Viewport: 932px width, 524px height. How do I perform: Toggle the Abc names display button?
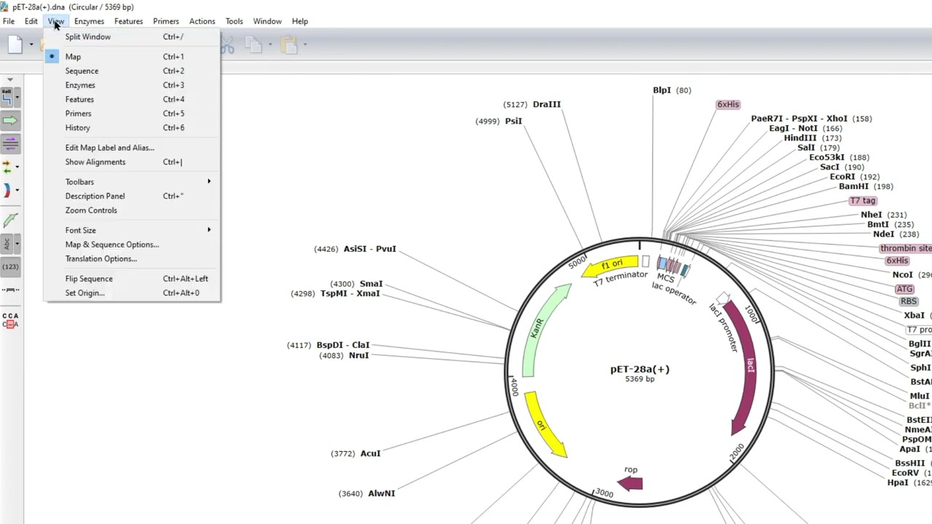(x=7, y=244)
